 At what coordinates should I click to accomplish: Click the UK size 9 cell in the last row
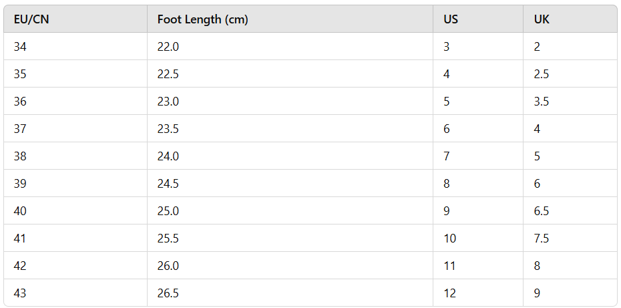coord(538,293)
